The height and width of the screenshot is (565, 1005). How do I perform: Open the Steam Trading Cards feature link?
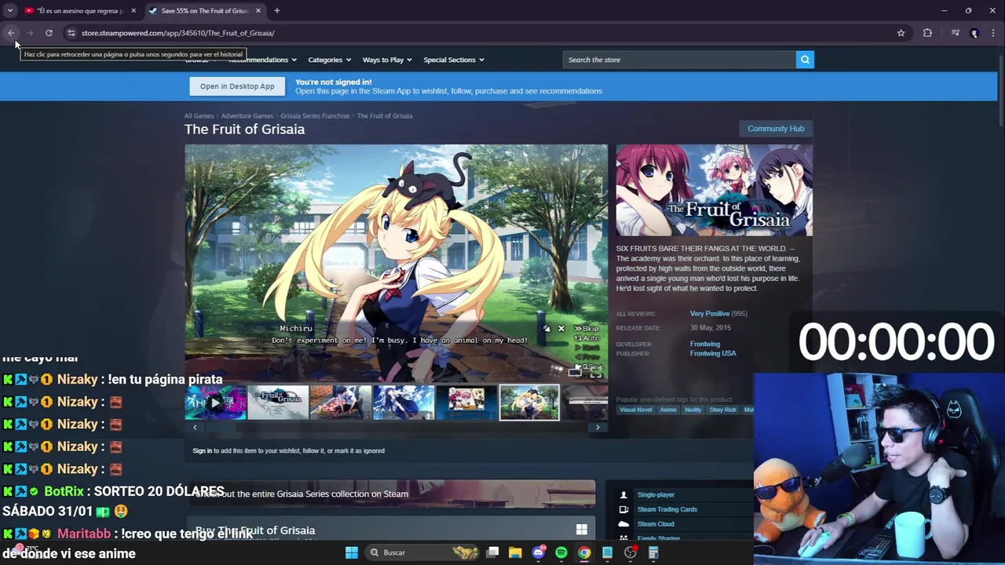click(667, 509)
